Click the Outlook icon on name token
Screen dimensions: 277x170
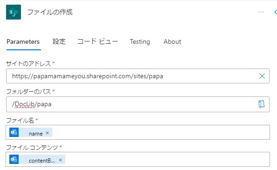point(14,132)
